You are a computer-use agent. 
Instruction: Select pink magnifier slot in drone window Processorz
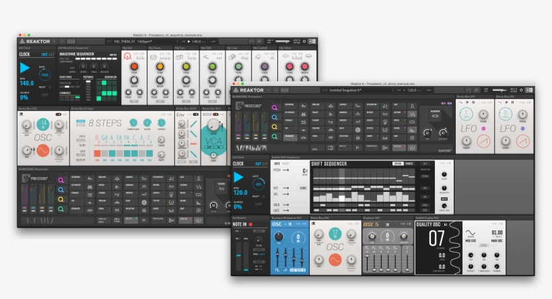[274, 108]
